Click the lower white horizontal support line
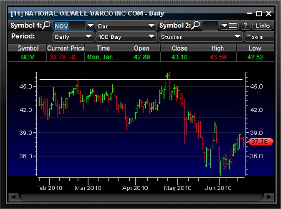This screenshot has width=281, height=209. 142,117
